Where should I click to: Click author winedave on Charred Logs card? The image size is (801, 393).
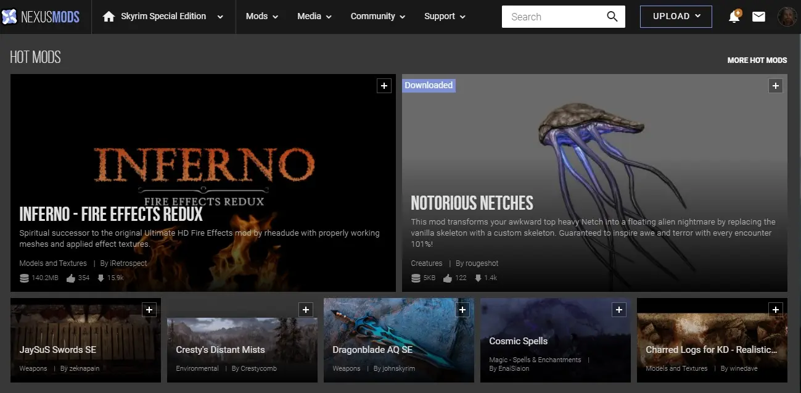[x=744, y=369]
